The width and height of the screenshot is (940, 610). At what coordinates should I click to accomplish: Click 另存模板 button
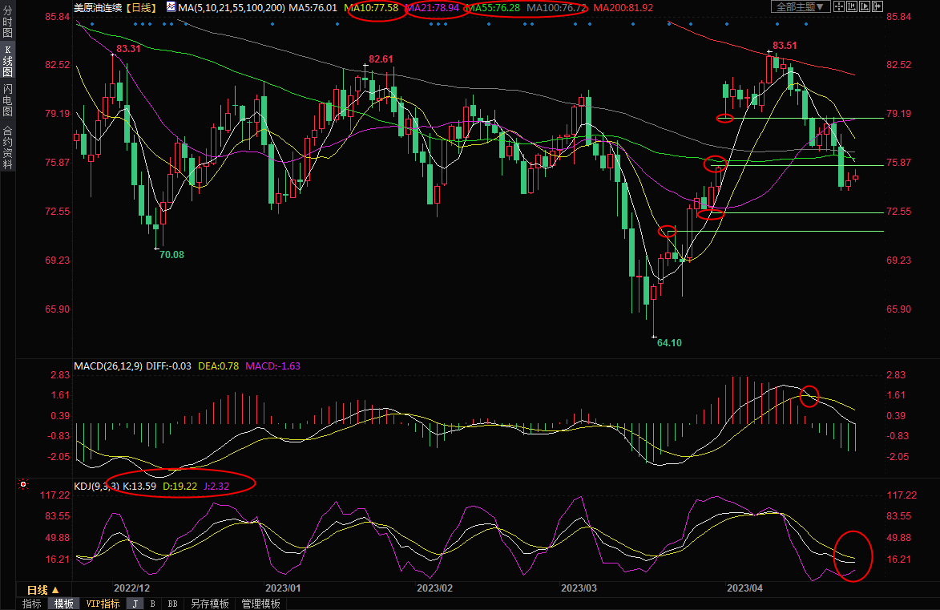click(209, 604)
